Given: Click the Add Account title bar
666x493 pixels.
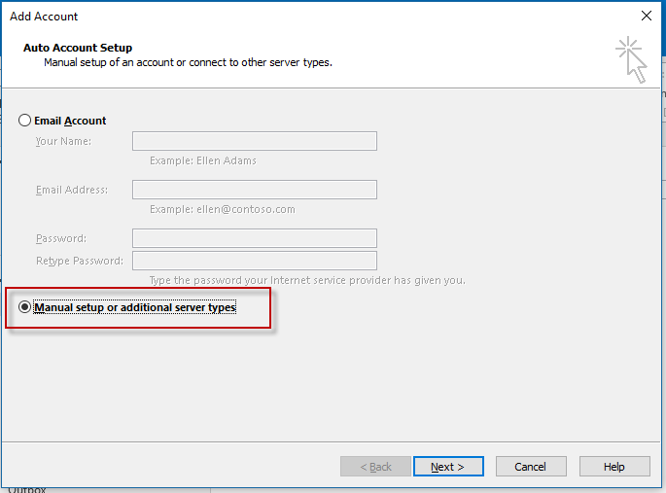Looking at the screenshot, I should [292, 16].
